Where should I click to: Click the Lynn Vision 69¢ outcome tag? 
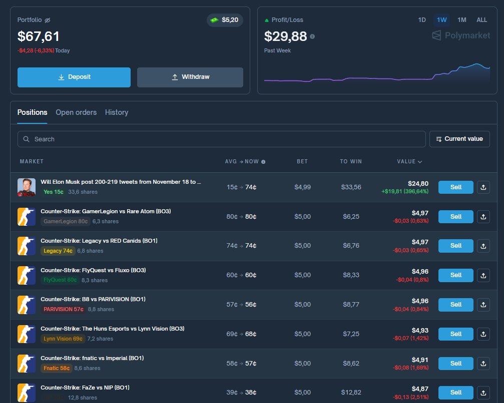pos(63,339)
